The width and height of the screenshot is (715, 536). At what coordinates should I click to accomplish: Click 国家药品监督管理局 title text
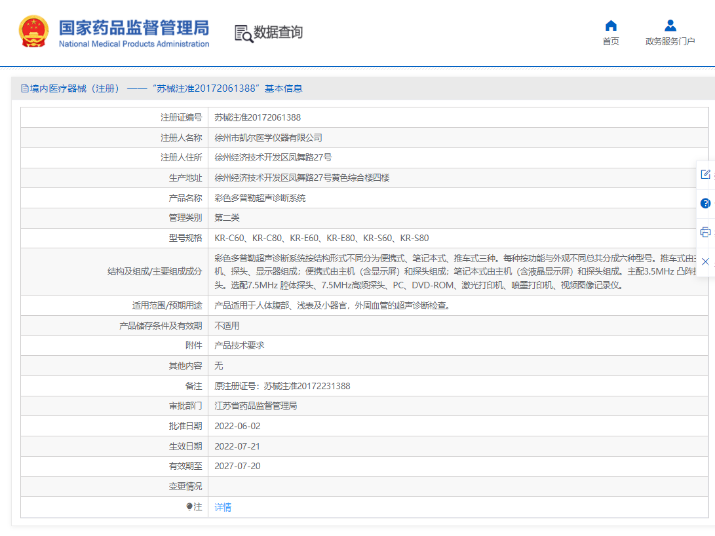pos(134,28)
